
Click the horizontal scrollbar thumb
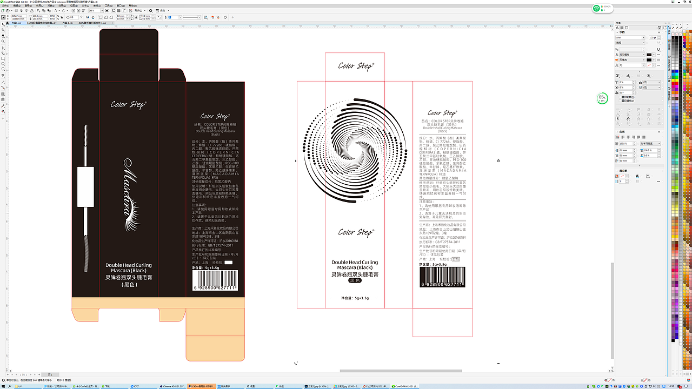(401, 371)
